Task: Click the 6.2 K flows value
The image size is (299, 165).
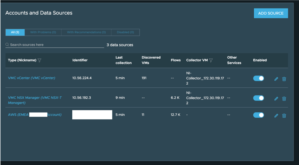Action: tap(175, 98)
